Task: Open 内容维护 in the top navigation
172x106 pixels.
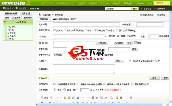Action: [105, 3]
